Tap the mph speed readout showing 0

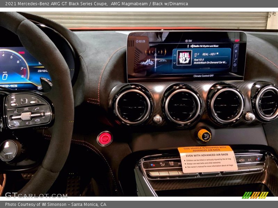coord(5,77)
